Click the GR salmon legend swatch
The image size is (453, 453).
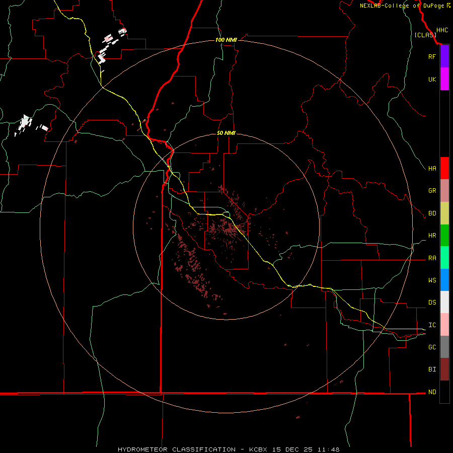point(444,191)
